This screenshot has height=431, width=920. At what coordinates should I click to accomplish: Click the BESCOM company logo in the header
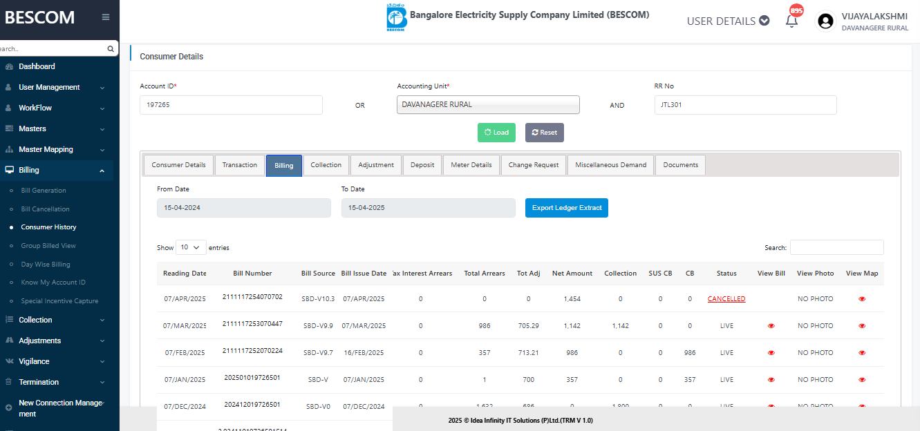397,18
